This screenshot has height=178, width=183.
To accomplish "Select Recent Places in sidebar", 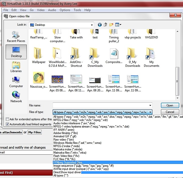I will click(x=16, y=37).
